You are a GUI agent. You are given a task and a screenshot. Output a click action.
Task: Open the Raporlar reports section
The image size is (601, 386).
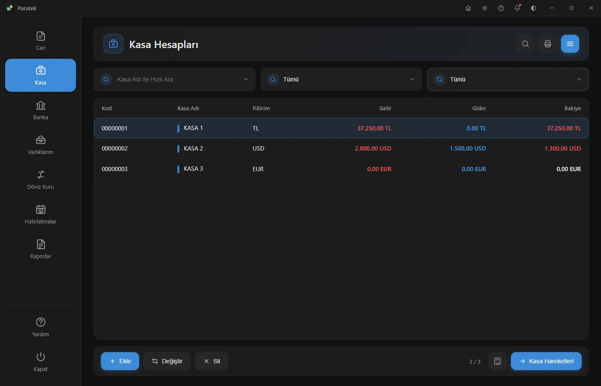pos(40,249)
